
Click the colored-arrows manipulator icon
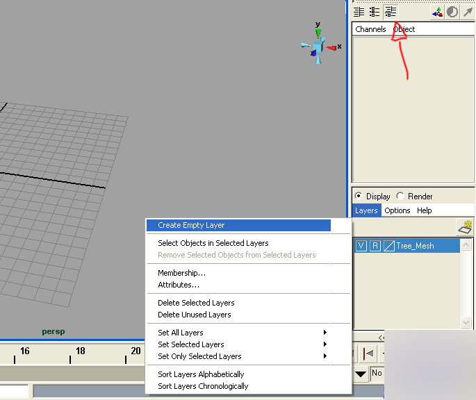[x=437, y=12]
